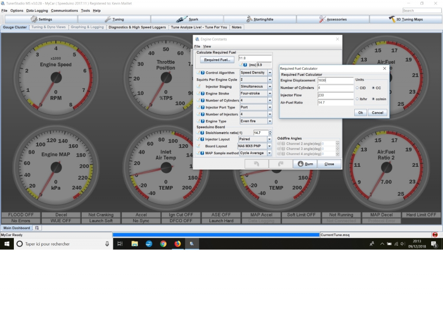
Task: Select the lb/hr injector flow unit
Action: [x=357, y=99]
